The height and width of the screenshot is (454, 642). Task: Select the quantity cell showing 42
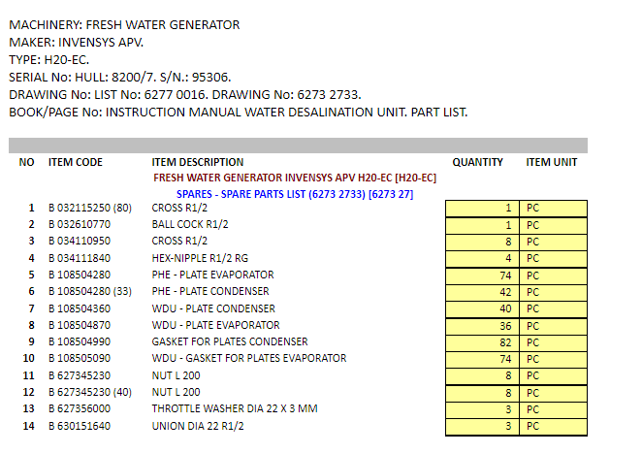482,291
